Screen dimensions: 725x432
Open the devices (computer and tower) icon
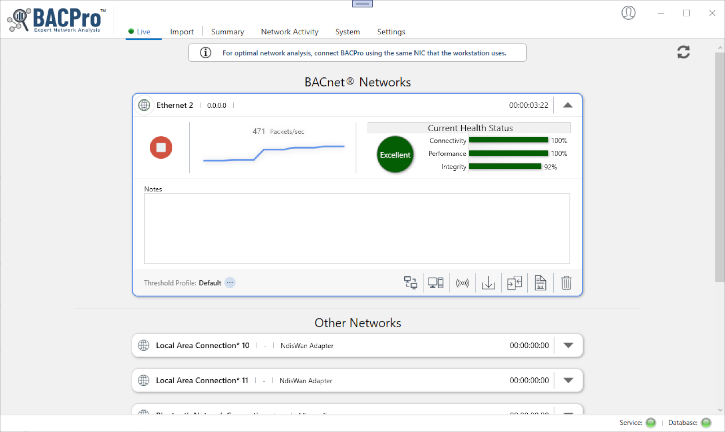click(x=436, y=283)
